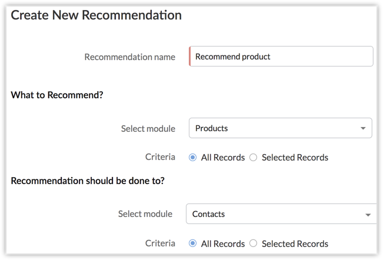Screen dimensions: 383x260
Task: Click the Recommendation name text field
Action: [281, 56]
